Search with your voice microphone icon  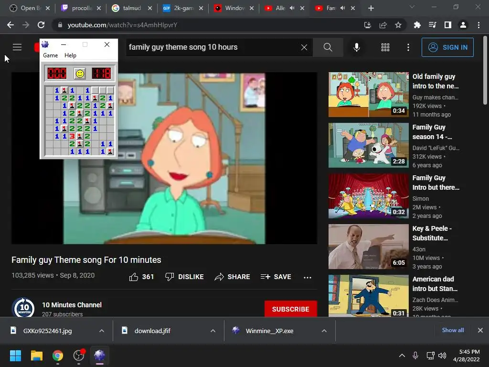356,47
